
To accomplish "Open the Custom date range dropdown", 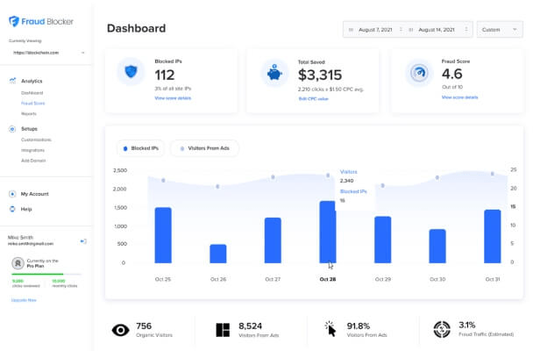I will (500, 30).
